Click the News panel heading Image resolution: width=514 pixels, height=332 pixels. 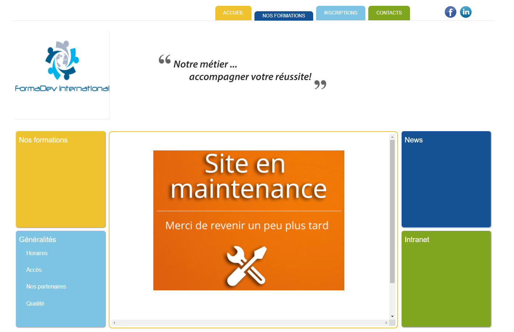[414, 140]
